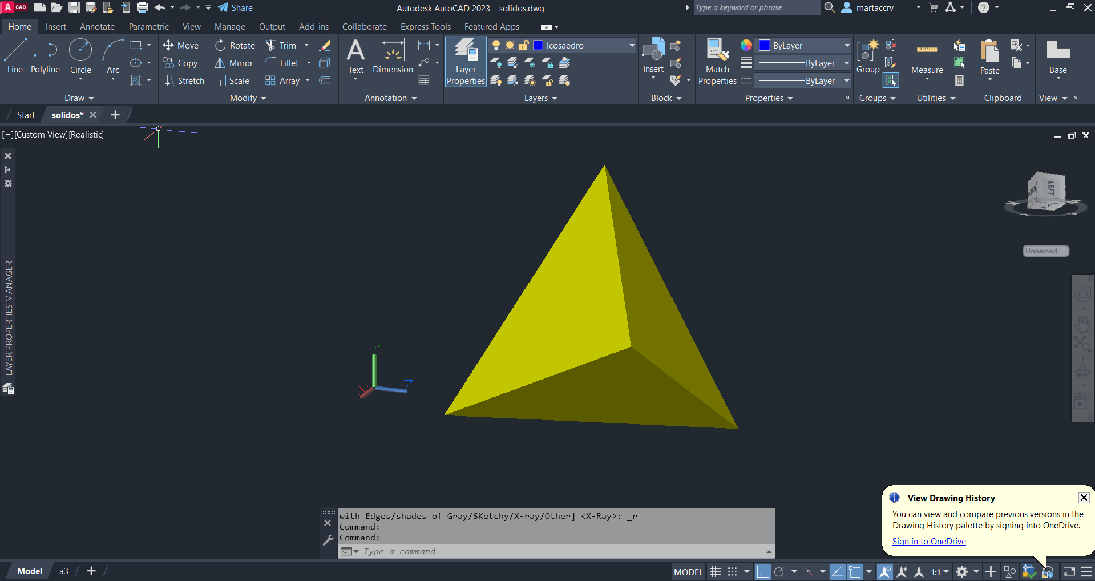Activate the Rotate command
Screen dimensions: 1095x581
[x=235, y=46]
